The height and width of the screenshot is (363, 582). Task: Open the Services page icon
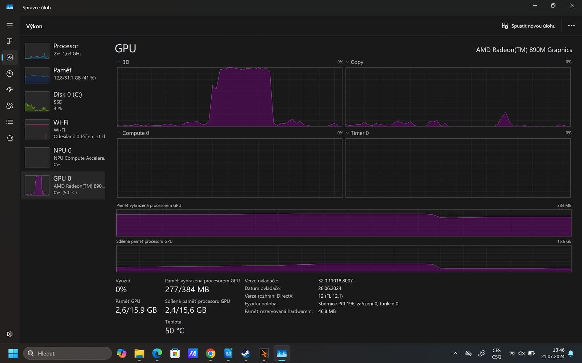coord(10,138)
